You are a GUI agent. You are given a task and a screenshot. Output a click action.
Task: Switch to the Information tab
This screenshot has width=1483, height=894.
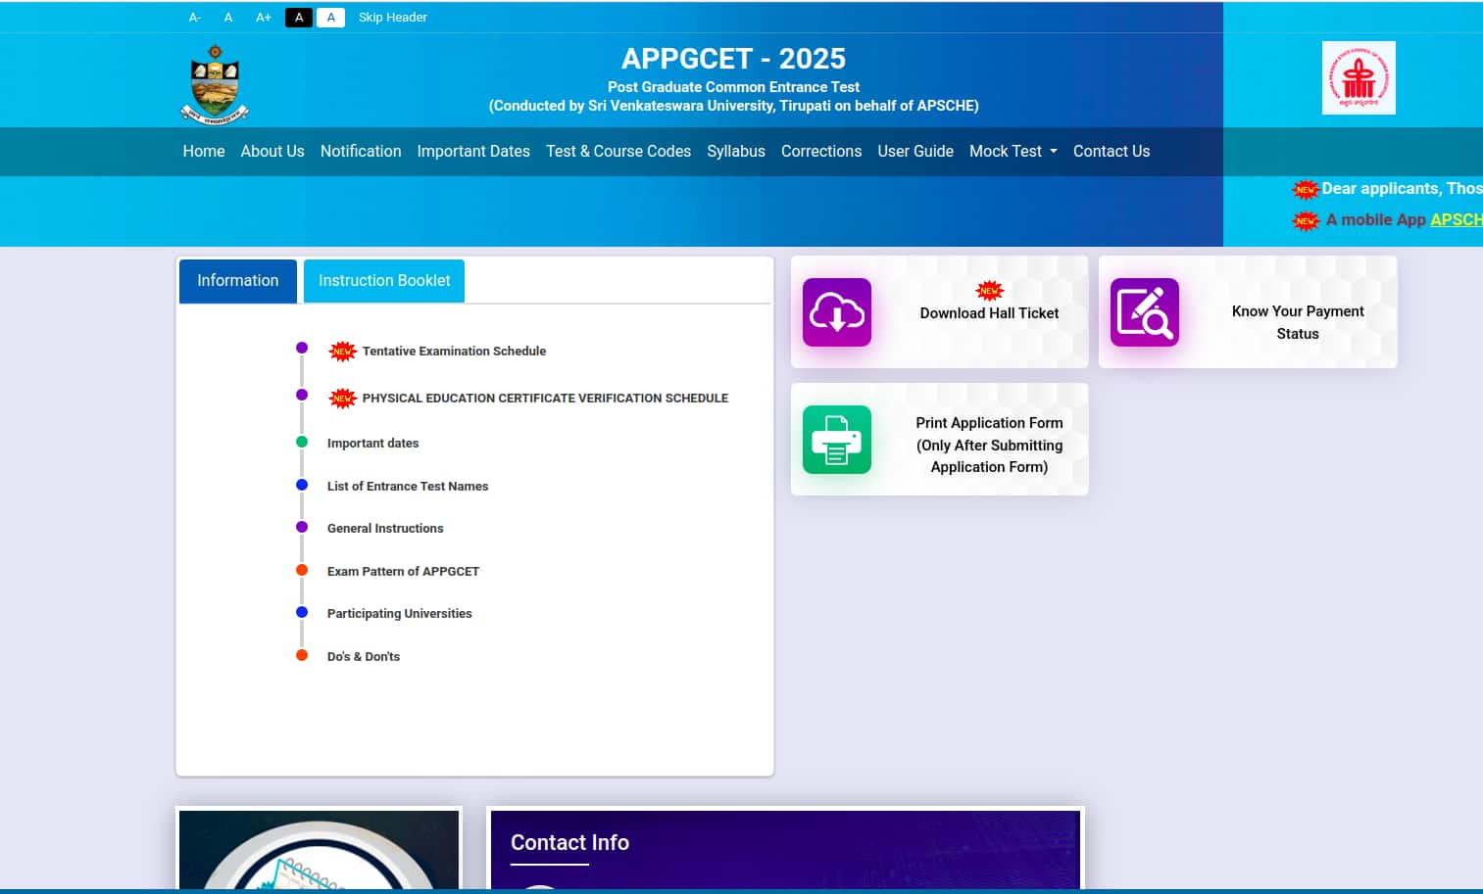[238, 281]
